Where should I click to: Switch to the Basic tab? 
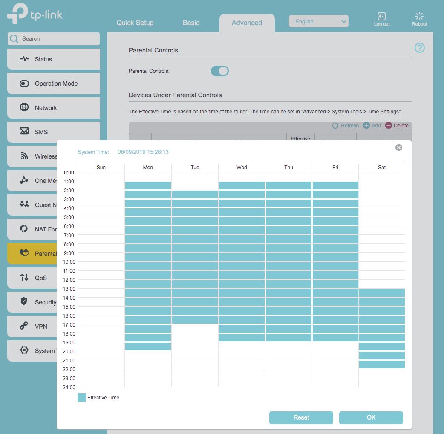point(191,23)
